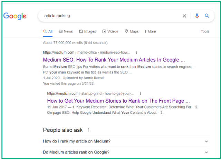Open the Maps search tab
222x160 pixels.
click(132, 31)
